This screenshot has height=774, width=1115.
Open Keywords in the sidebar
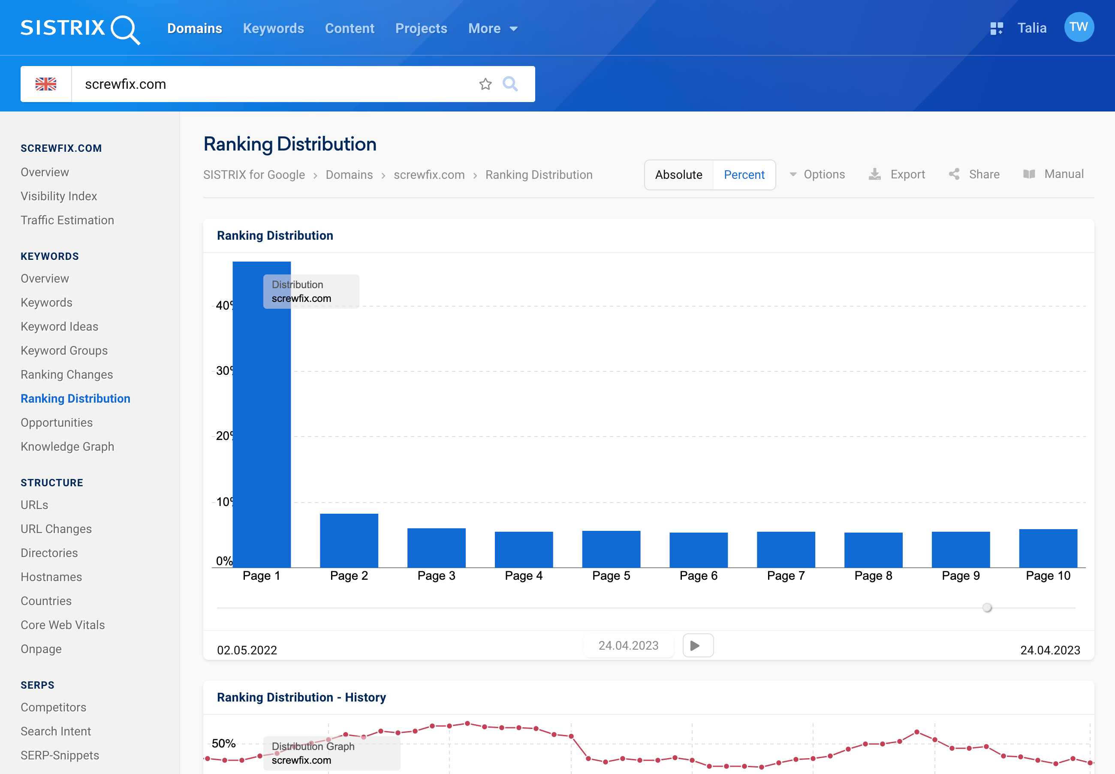47,303
